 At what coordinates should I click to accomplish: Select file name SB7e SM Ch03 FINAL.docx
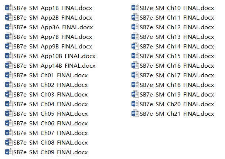(51, 95)
